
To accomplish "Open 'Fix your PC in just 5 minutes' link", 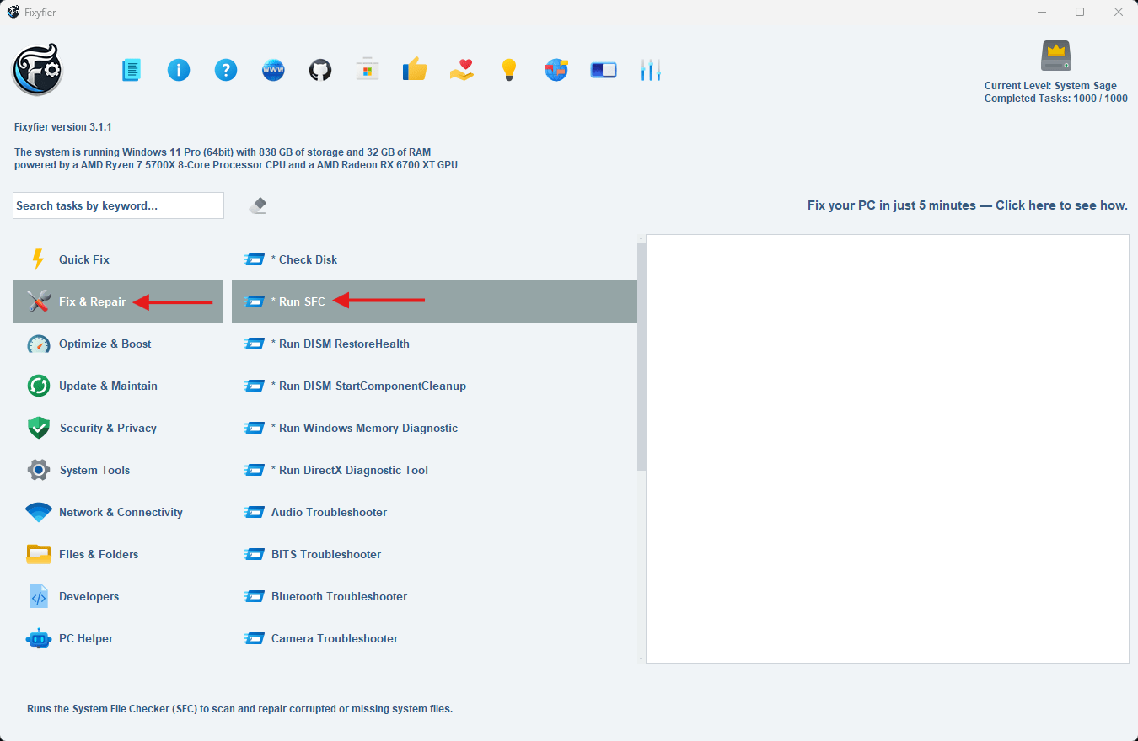I will (x=967, y=205).
